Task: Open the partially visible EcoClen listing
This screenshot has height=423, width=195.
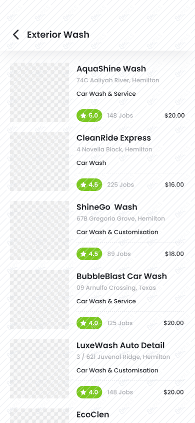Action: (93, 414)
